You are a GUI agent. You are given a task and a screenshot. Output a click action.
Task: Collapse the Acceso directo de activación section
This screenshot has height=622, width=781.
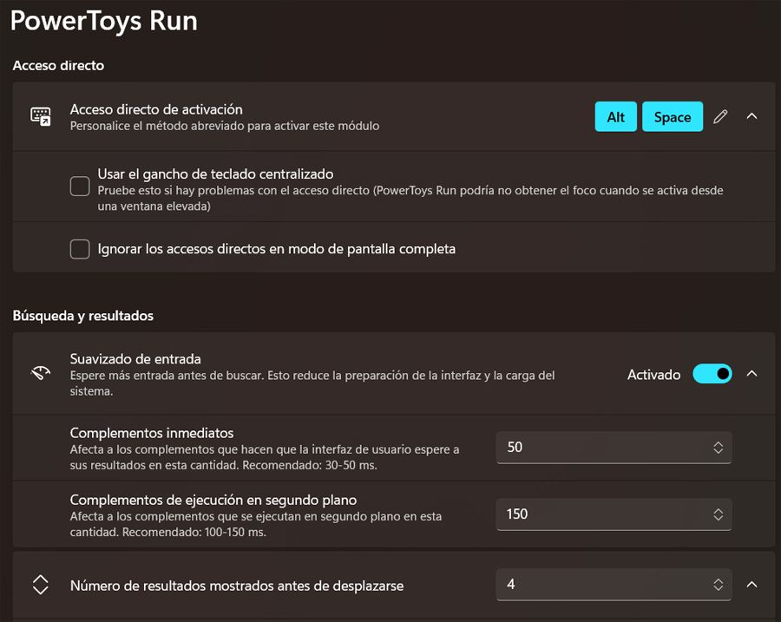pyautogui.click(x=752, y=116)
